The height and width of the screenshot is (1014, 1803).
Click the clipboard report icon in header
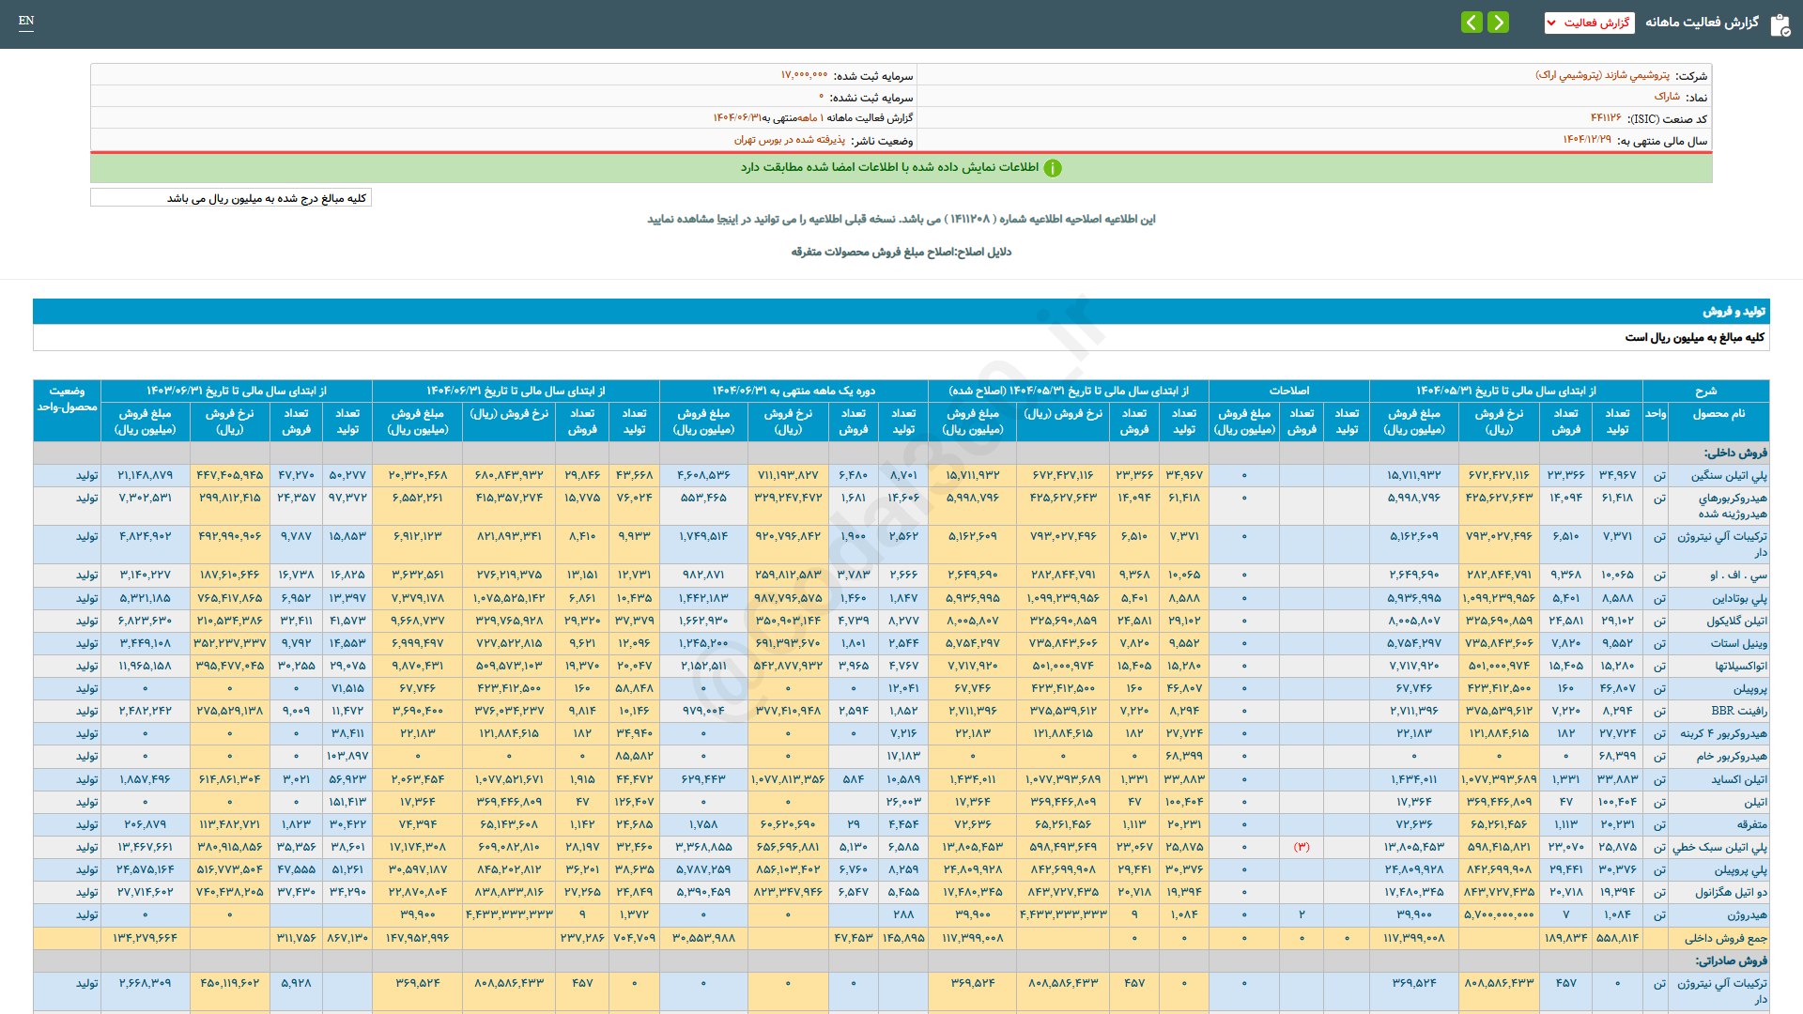click(x=1780, y=24)
